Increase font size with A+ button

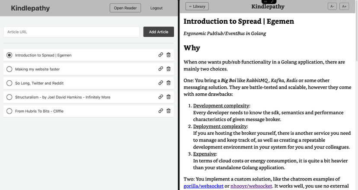point(344,6)
